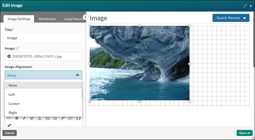Click the top-right resize handle of the image
This screenshot has height=140, width=255.
coord(189,26)
